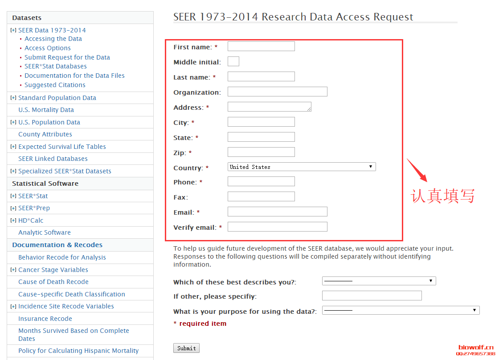This screenshot has height=360, width=503.
Task: Expand Incidence Site Recode Variables node
Action: click(13, 306)
